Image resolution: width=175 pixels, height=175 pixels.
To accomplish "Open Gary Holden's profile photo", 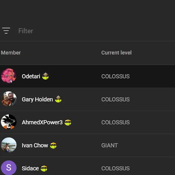I will click(x=9, y=99).
